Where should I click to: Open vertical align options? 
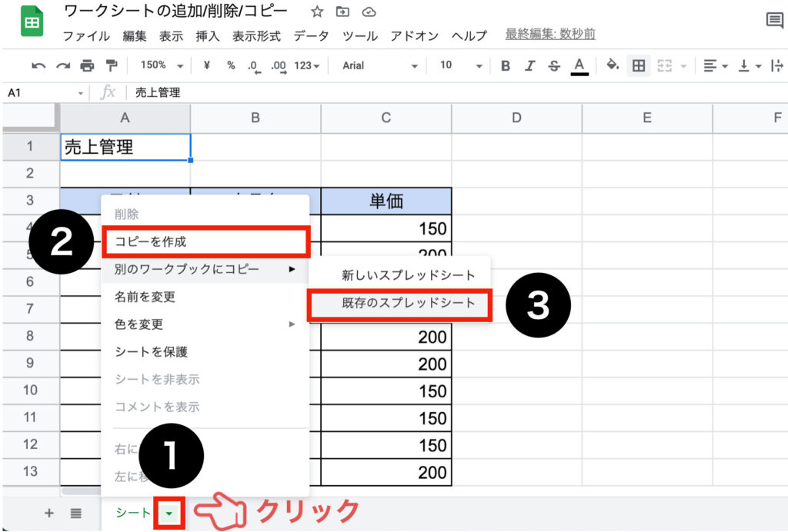749,66
